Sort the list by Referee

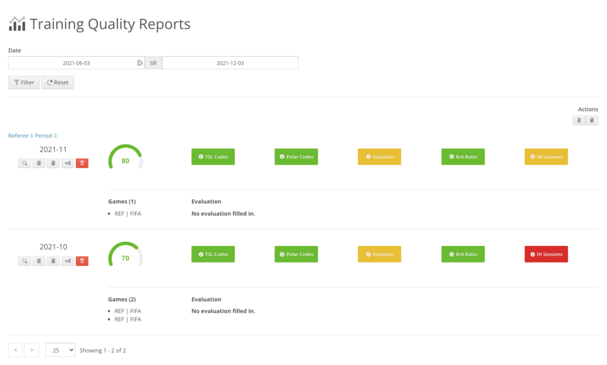coord(21,136)
